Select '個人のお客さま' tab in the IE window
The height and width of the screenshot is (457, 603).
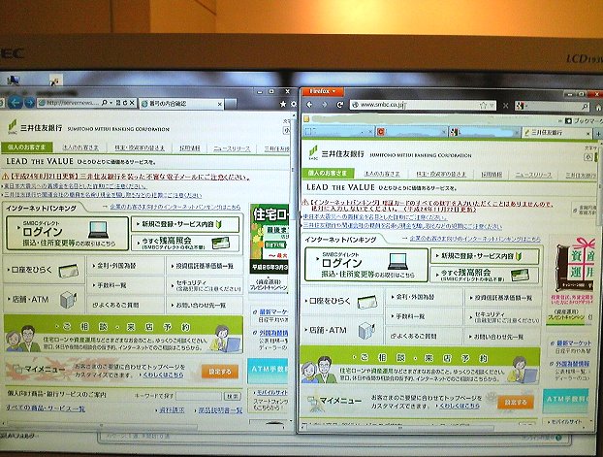tap(27, 147)
